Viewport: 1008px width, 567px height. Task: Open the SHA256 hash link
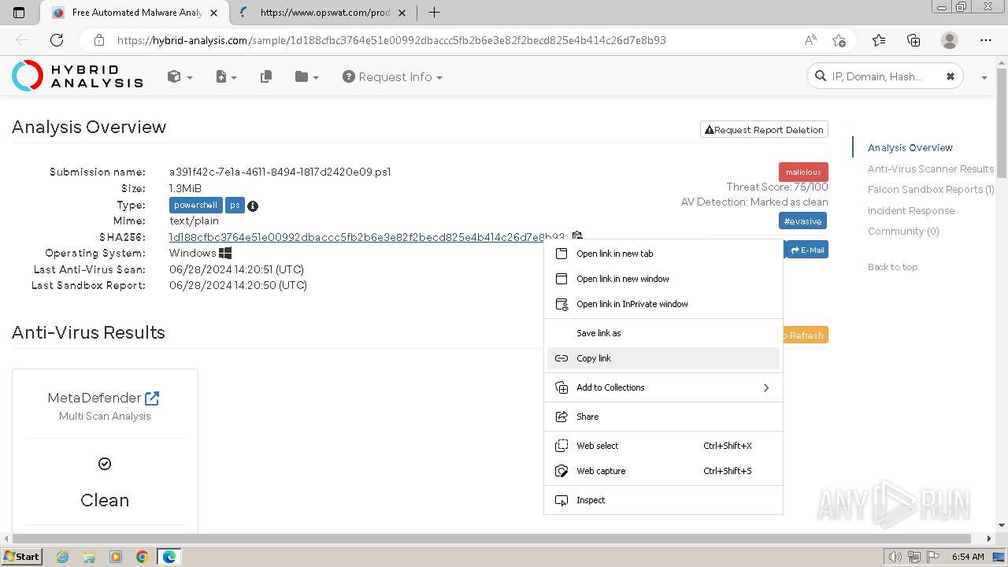pos(367,237)
